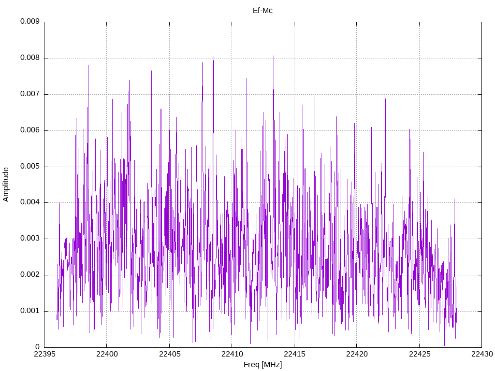Click the y-axis tick label 0.004

click(30, 202)
